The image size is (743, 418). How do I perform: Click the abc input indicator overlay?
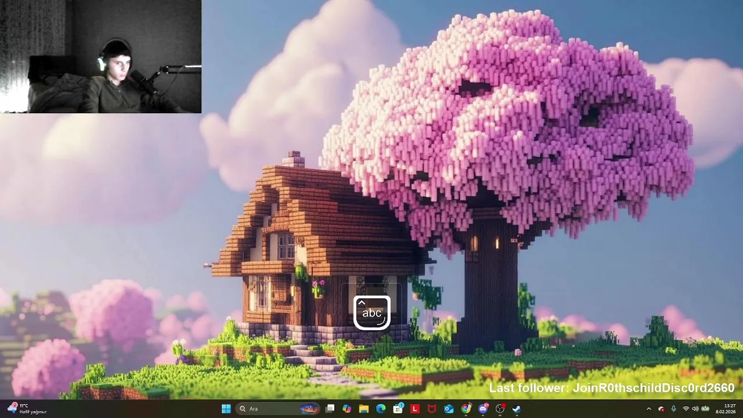point(372,313)
